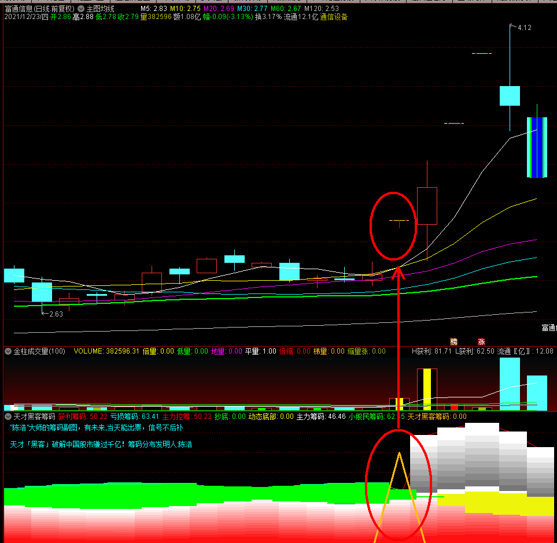Click the 换3.17% turnover figure
Image resolution: width=557 pixels, height=543 pixels.
pyautogui.click(x=268, y=17)
